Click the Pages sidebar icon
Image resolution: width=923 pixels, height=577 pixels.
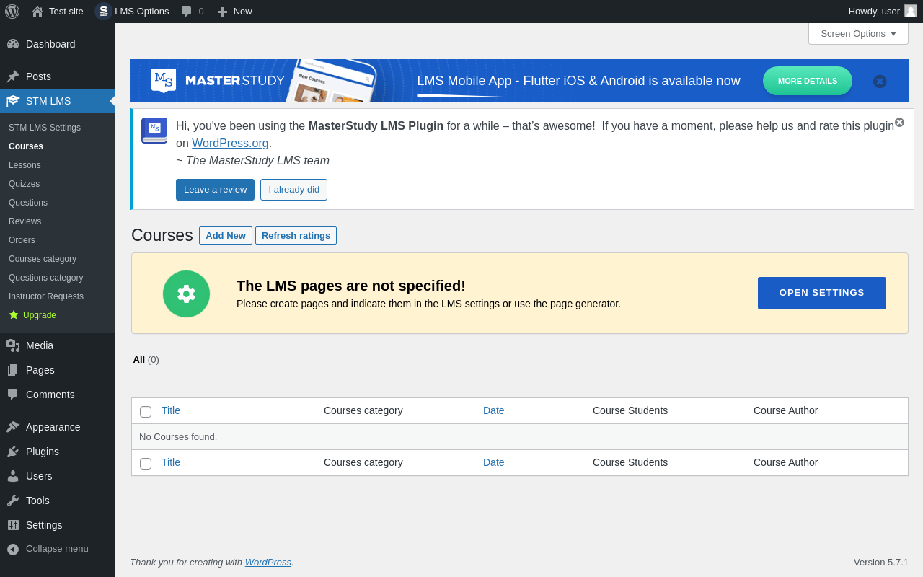coord(13,370)
